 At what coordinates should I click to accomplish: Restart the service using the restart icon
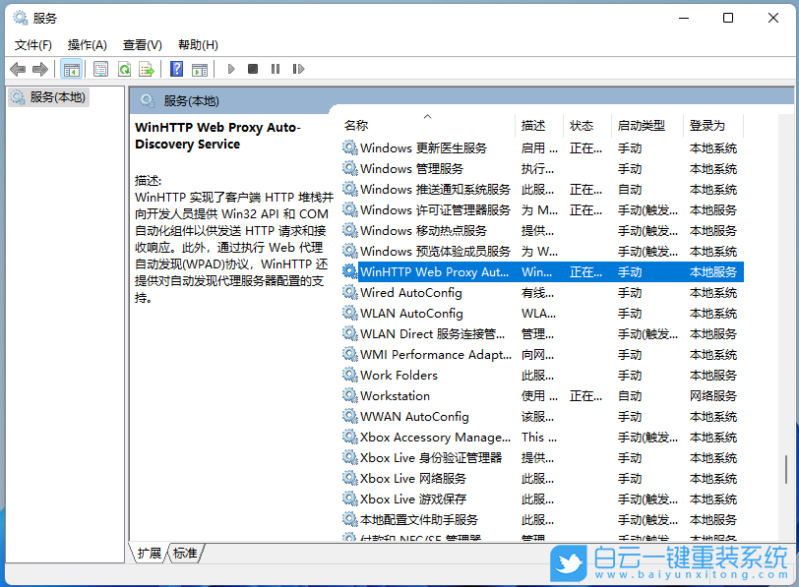pos(298,69)
